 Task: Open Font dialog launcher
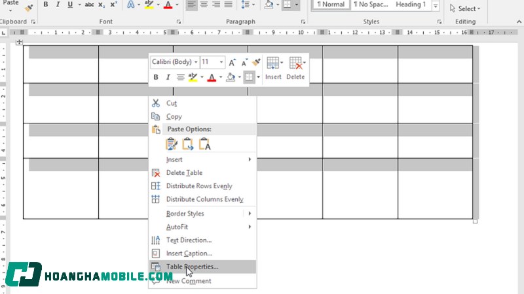tap(178, 22)
